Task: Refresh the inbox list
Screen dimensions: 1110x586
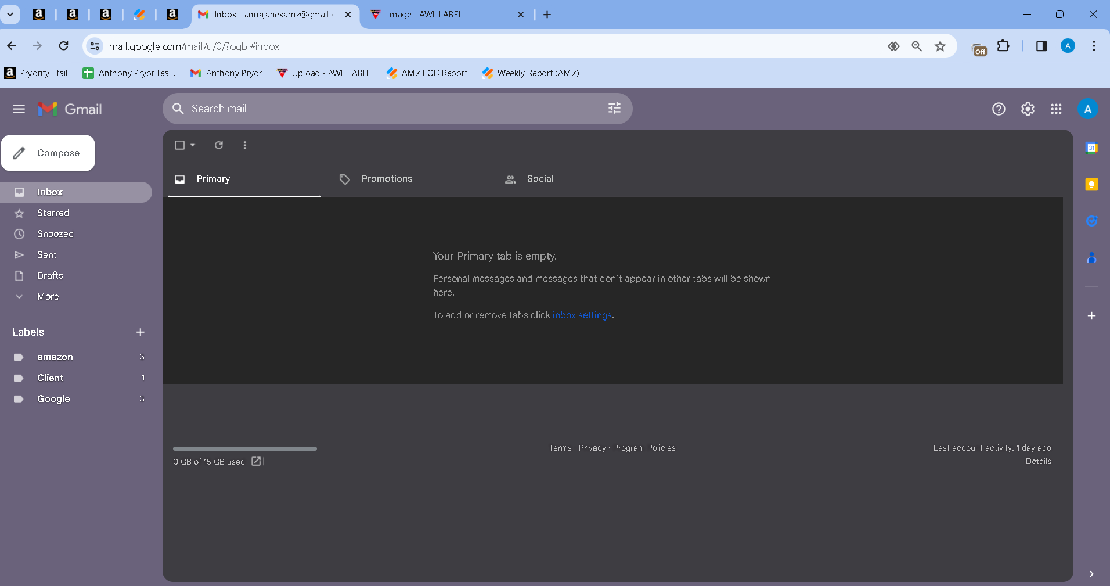Action: click(219, 145)
